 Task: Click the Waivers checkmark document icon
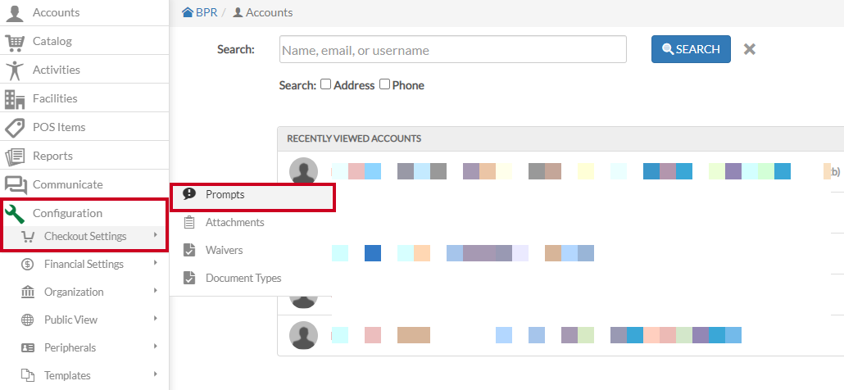point(189,250)
